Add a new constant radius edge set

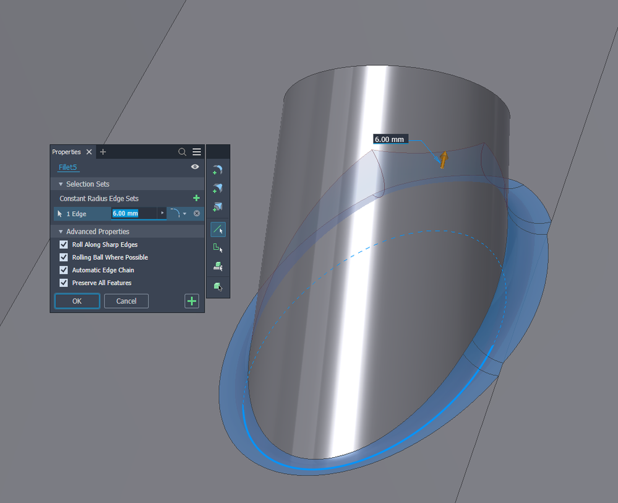[196, 198]
